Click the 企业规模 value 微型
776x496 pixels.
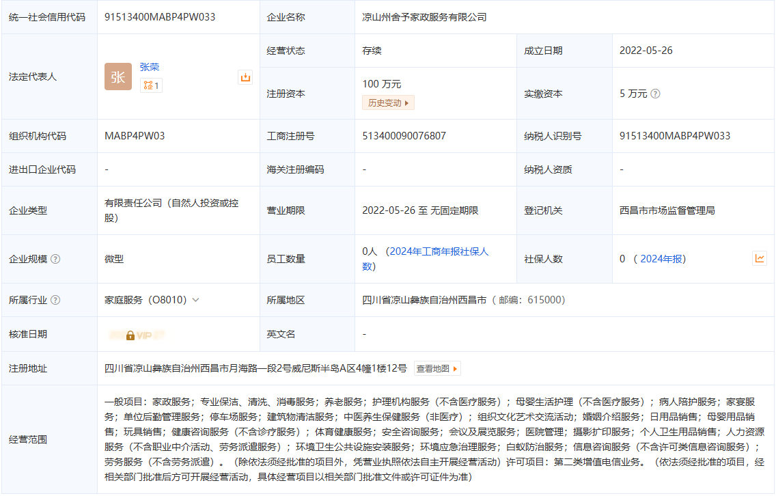click(114, 259)
